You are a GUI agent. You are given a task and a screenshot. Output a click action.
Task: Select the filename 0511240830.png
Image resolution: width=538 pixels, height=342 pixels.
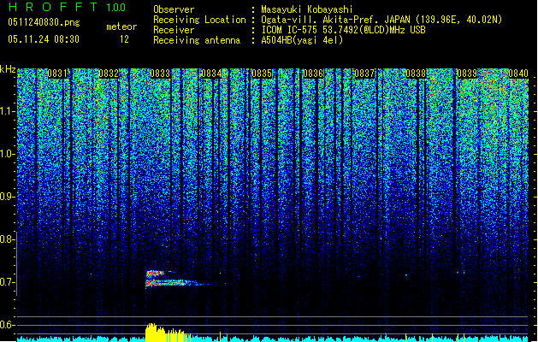(x=44, y=22)
